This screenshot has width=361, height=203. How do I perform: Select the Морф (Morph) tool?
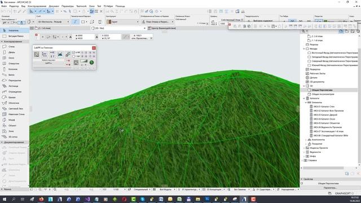[x=11, y=120]
